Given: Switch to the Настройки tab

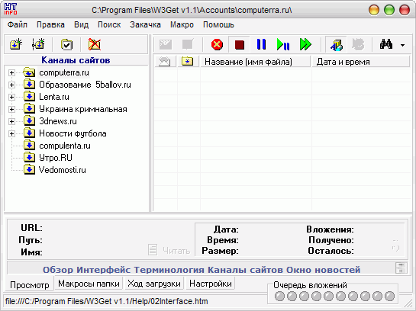Looking at the screenshot, I should coord(211,284).
